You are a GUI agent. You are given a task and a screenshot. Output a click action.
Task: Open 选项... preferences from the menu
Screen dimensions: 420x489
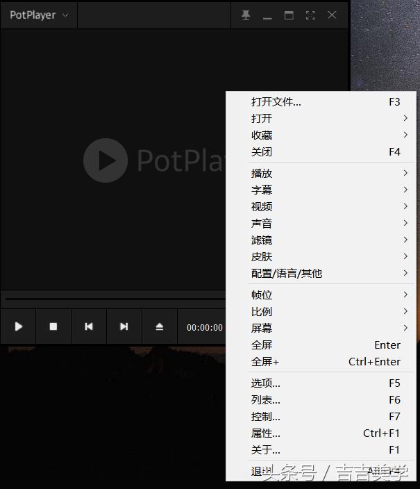click(321, 383)
